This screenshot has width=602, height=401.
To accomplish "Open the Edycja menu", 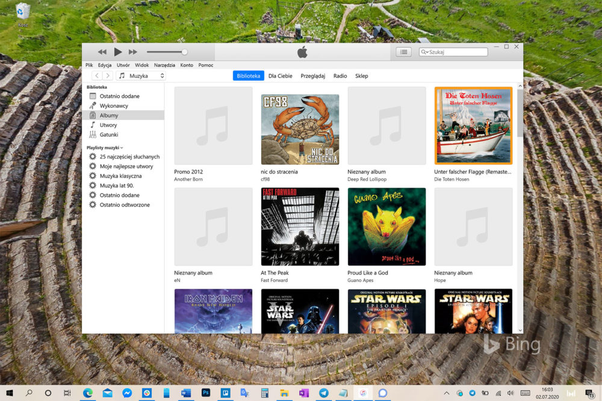I will pyautogui.click(x=104, y=65).
